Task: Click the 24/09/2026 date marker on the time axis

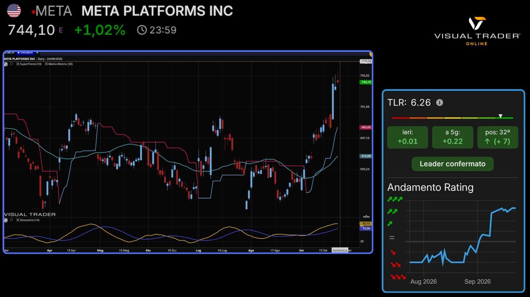Action: [x=340, y=250]
